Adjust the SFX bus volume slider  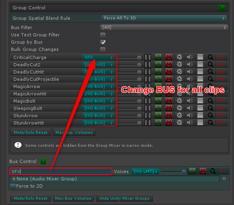173,172
